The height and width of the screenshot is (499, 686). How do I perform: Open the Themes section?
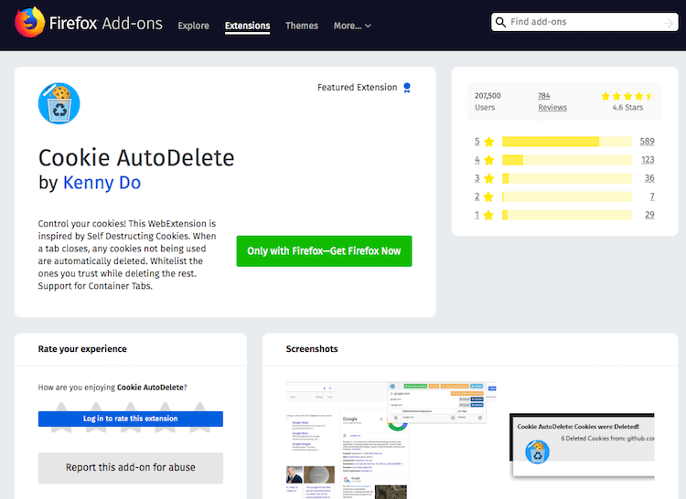coord(302,26)
